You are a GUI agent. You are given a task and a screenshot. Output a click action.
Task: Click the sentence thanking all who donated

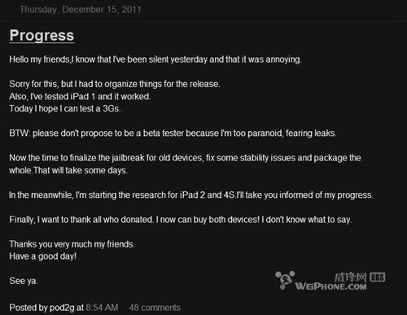[181, 219]
